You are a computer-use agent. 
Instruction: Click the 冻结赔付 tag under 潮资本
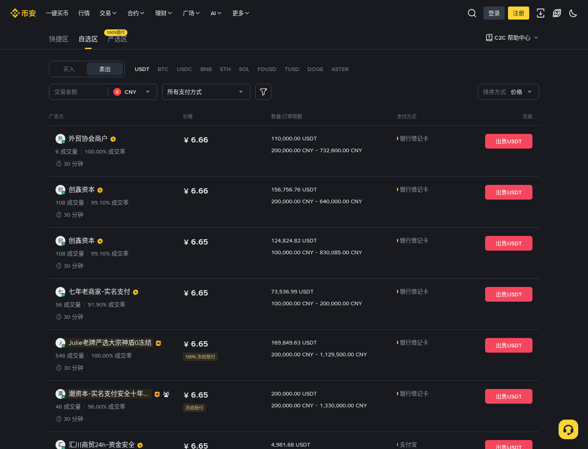[194, 408]
